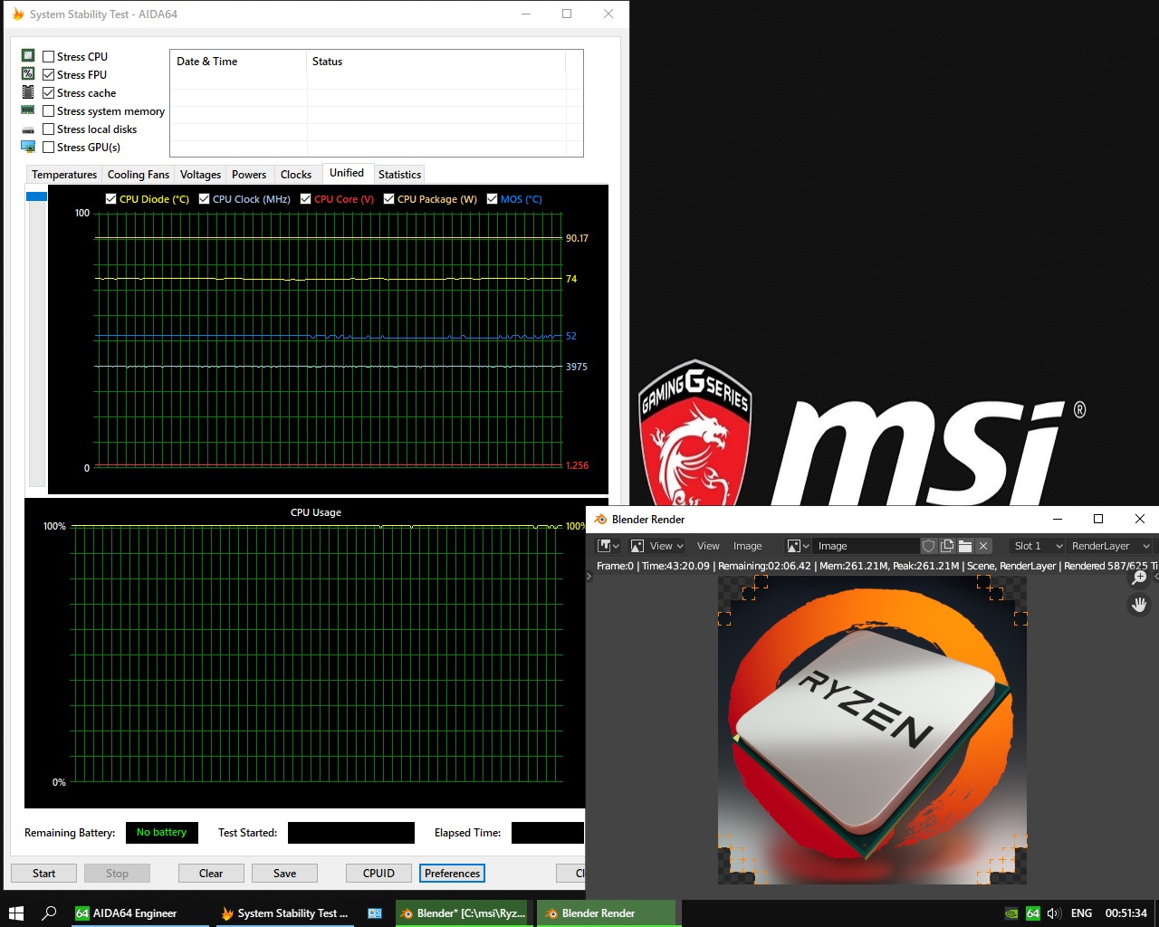
Task: Open the Statistics tab
Action: click(399, 175)
